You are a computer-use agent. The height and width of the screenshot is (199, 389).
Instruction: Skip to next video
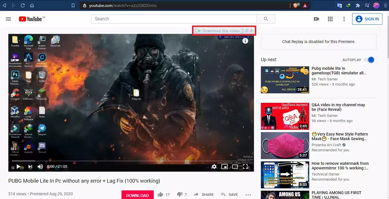(x=30, y=167)
